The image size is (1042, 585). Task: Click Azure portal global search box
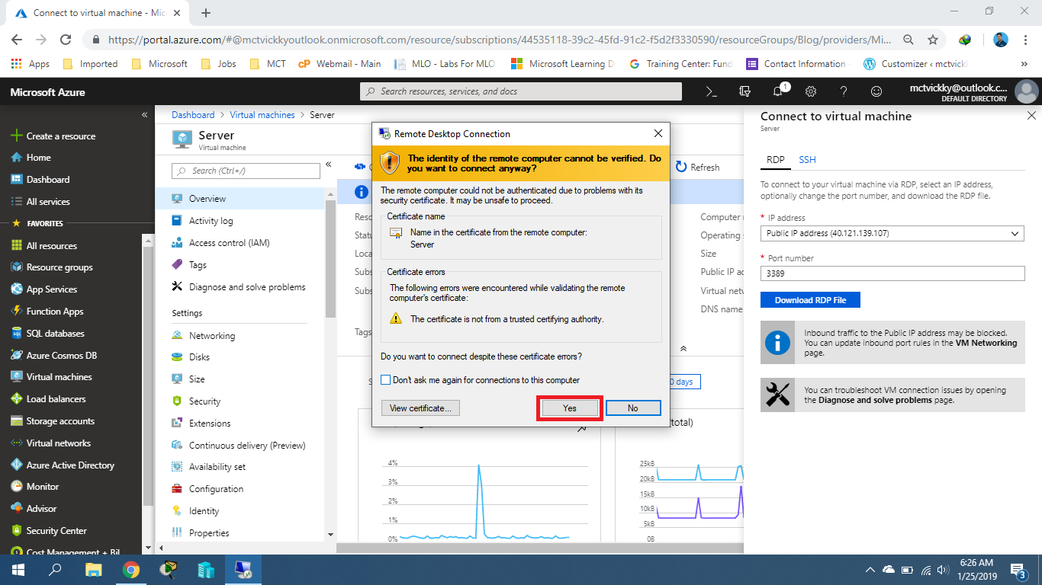[x=521, y=91]
